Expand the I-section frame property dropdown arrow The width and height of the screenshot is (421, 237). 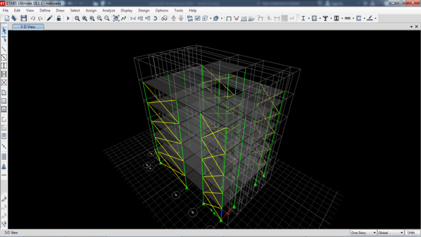[x=309, y=18]
